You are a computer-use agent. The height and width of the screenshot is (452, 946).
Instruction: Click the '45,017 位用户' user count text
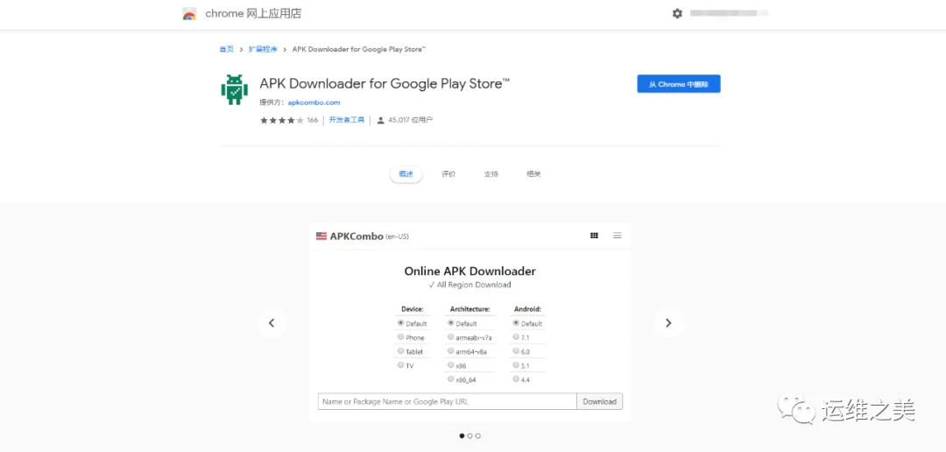[x=410, y=120]
